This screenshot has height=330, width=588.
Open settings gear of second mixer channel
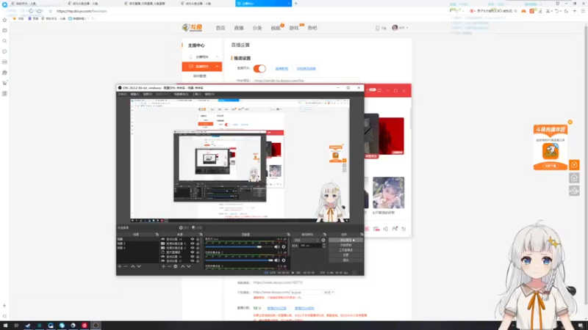[x=284, y=260]
